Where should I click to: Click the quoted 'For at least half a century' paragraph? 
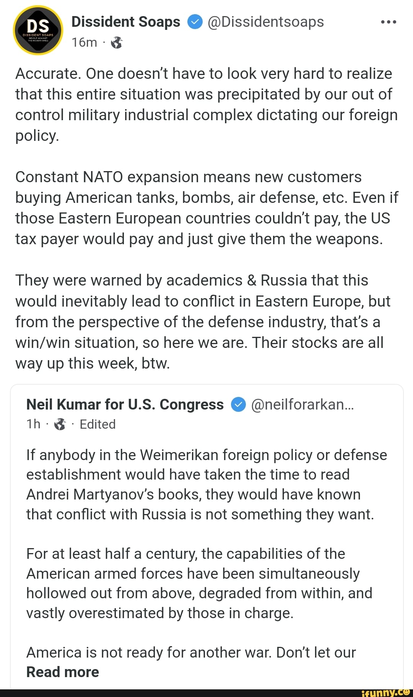199,583
